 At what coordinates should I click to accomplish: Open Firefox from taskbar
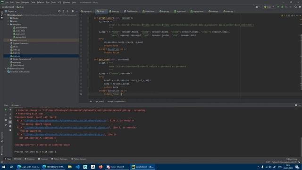pyautogui.click(x=101, y=167)
